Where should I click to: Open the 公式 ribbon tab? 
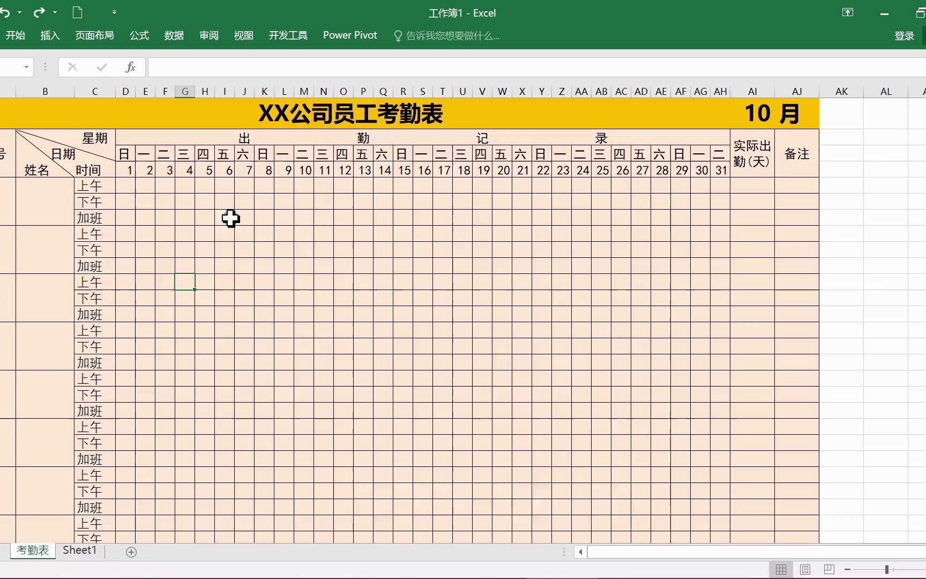pyautogui.click(x=139, y=35)
